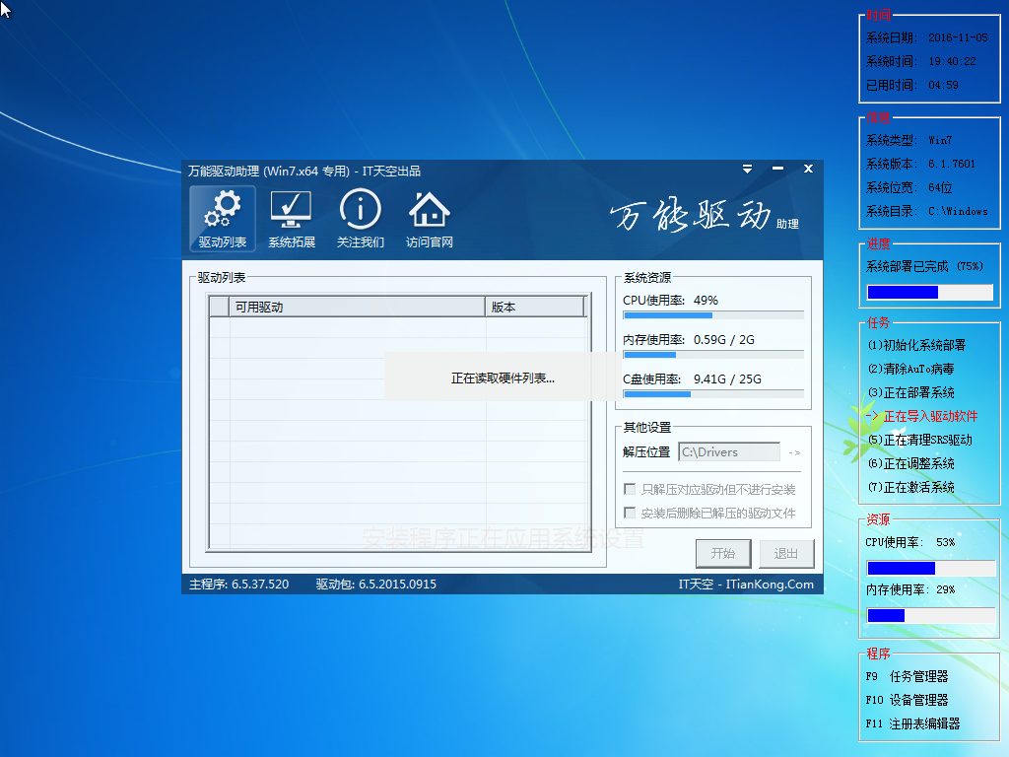
Task: Open the title bar dropdown menu arrow
Action: pos(747,170)
